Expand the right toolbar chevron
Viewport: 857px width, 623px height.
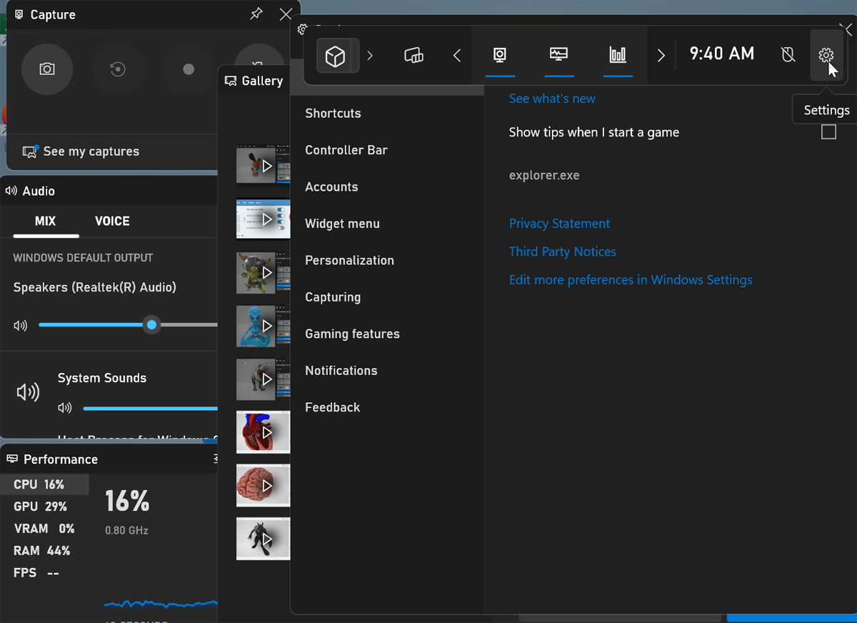(661, 55)
